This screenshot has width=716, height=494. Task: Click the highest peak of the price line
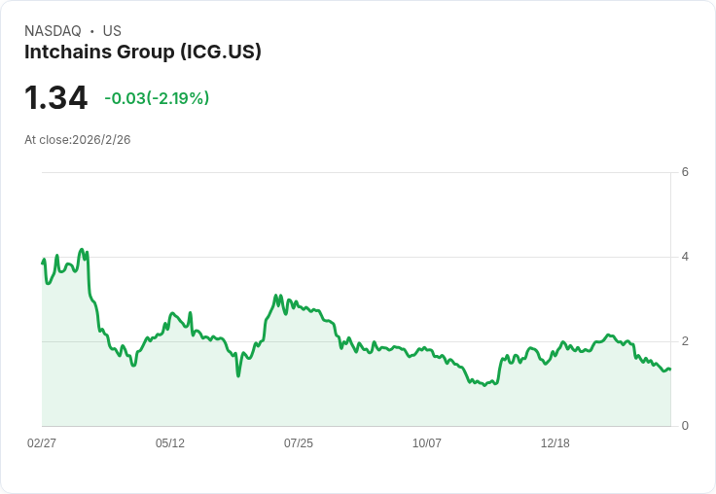tap(82, 249)
